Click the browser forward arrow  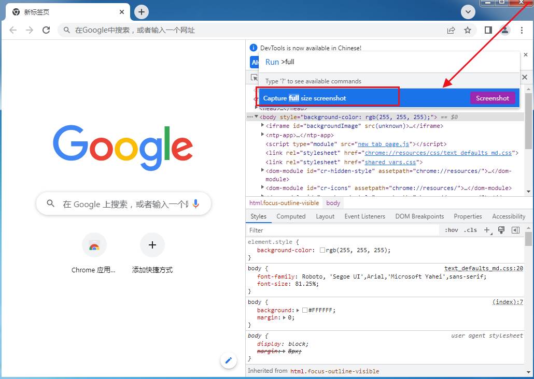[x=30, y=30]
